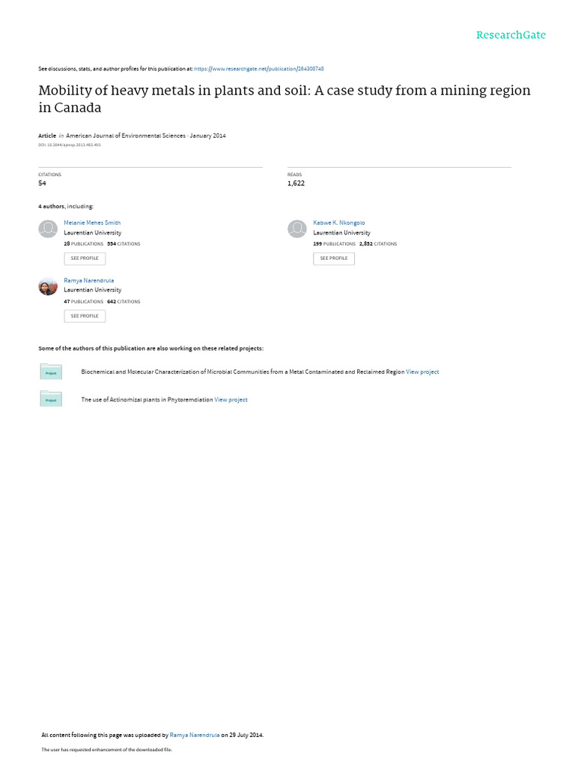This screenshot has width=575, height=767.
Task: Click See Profile button under Melanie Mehes Smith
Action: coord(85,258)
